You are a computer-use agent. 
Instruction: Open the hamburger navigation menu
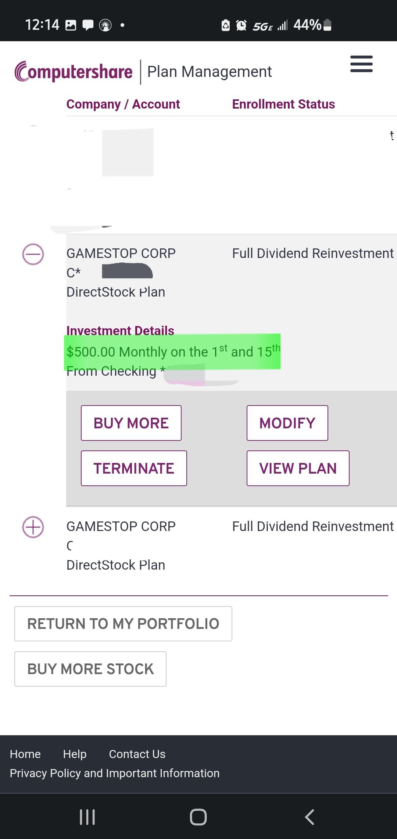point(361,64)
